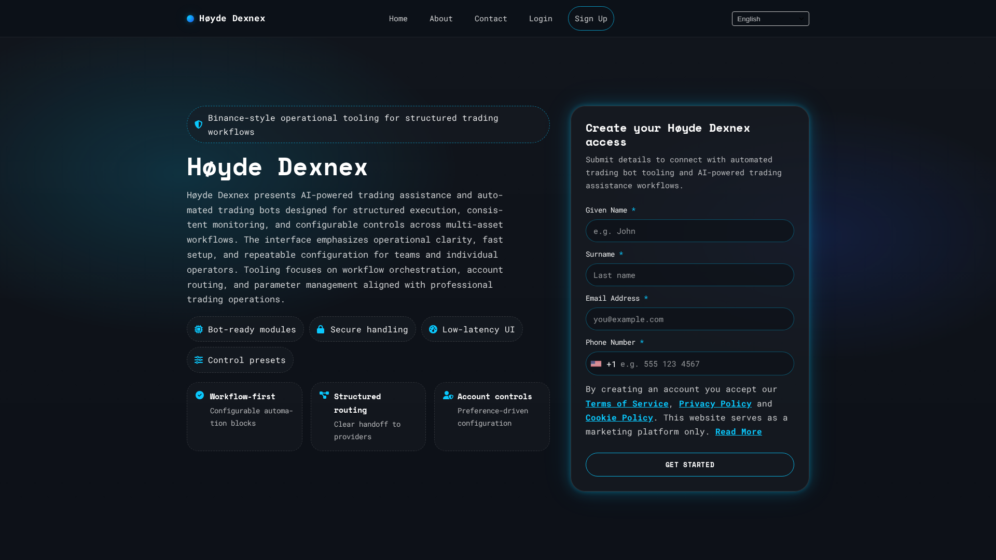Focus the Email Address input field

tap(689, 319)
